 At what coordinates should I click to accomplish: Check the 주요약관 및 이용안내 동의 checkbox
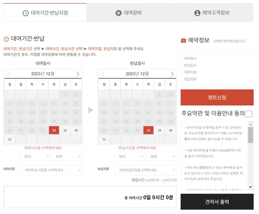click(x=249, y=114)
